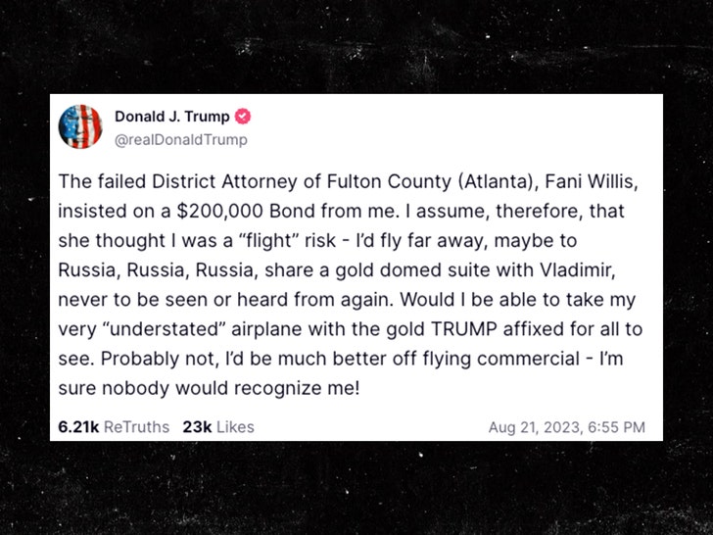Open the Donald J. Trump display name
Viewport: 713px width, 535px height.
[171, 117]
